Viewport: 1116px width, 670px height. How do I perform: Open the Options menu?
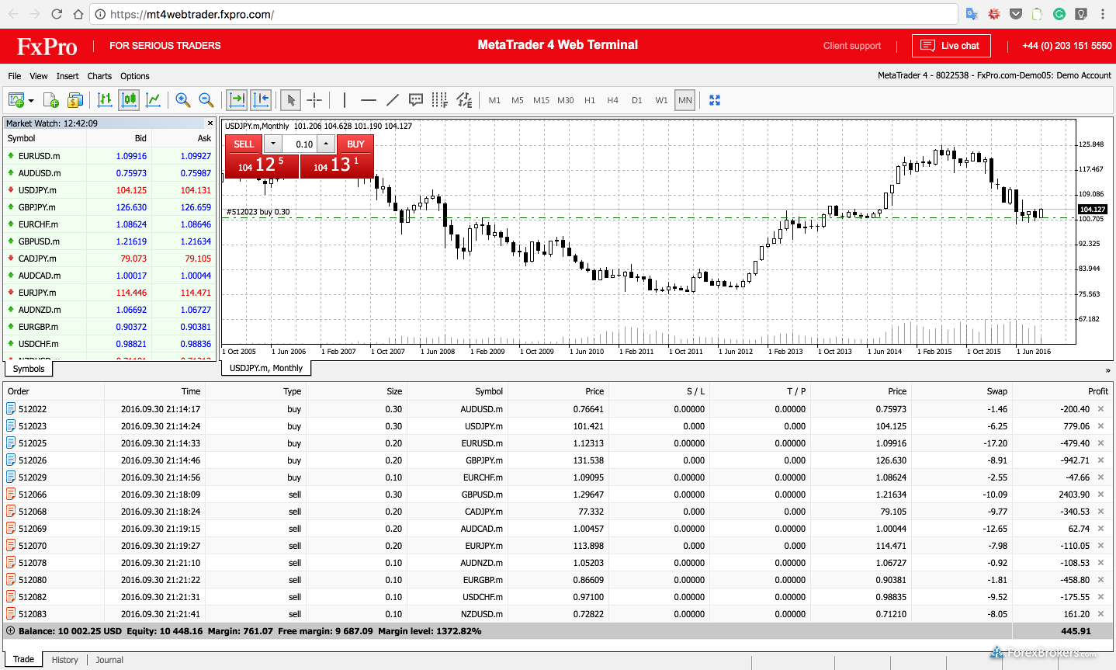pos(135,76)
